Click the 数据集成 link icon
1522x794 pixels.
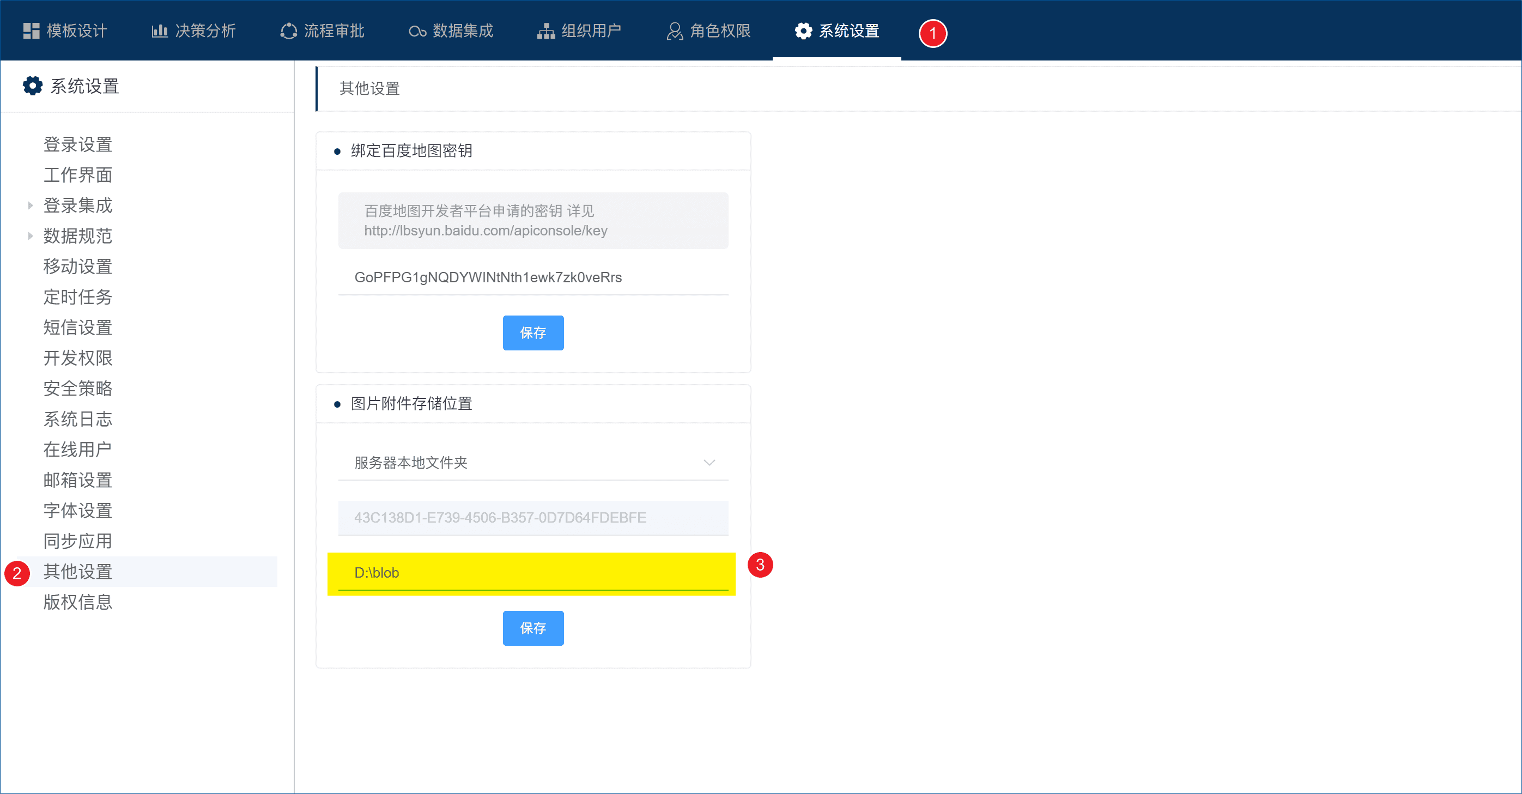click(x=417, y=31)
